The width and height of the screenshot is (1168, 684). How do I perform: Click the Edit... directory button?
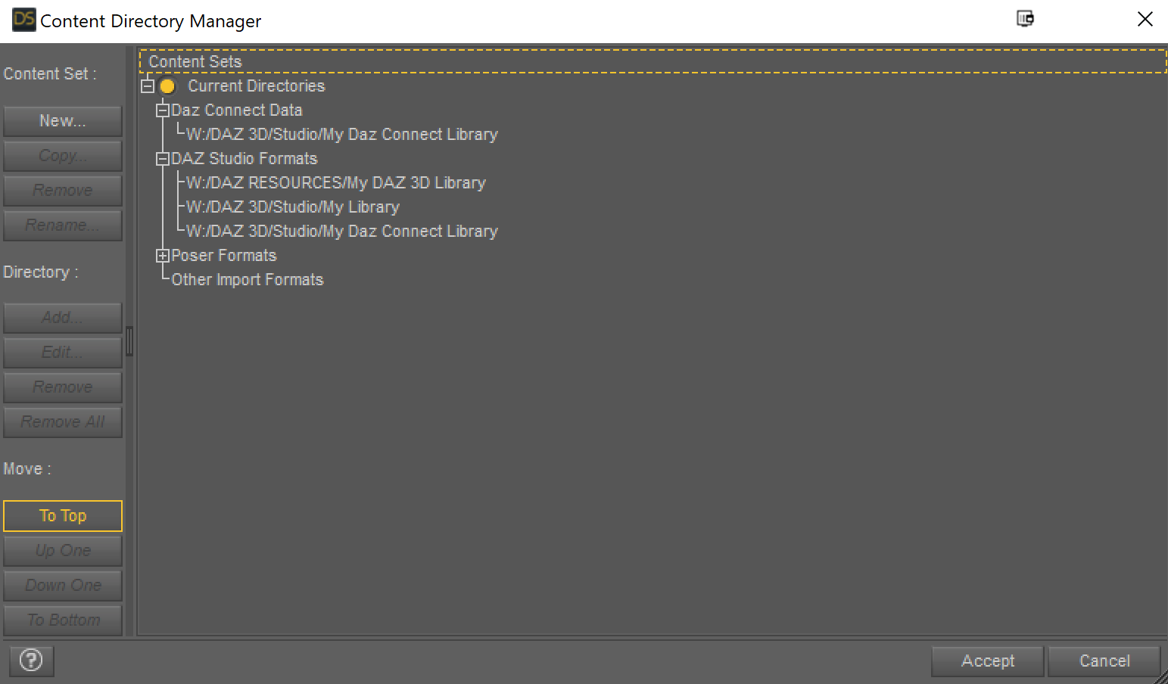point(63,353)
